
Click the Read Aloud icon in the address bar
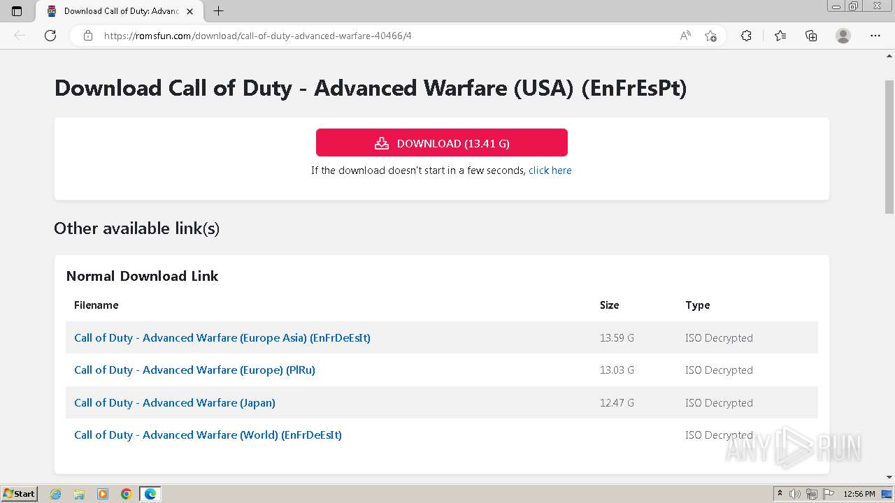[685, 36]
